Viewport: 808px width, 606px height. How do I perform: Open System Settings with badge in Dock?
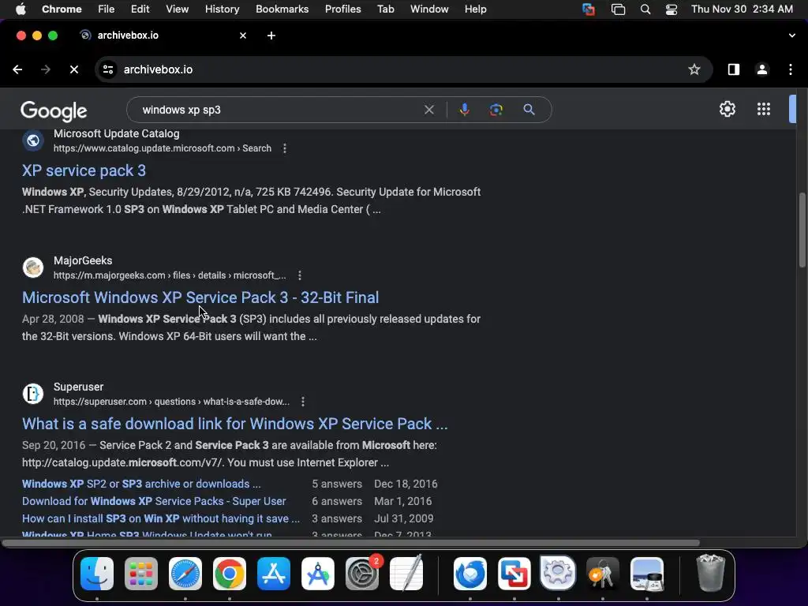tap(362, 574)
